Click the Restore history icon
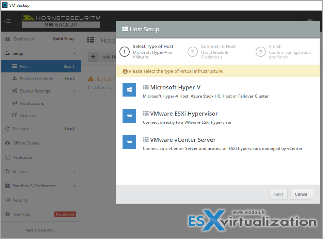The height and width of the screenshot is (239, 323). tap(7, 171)
